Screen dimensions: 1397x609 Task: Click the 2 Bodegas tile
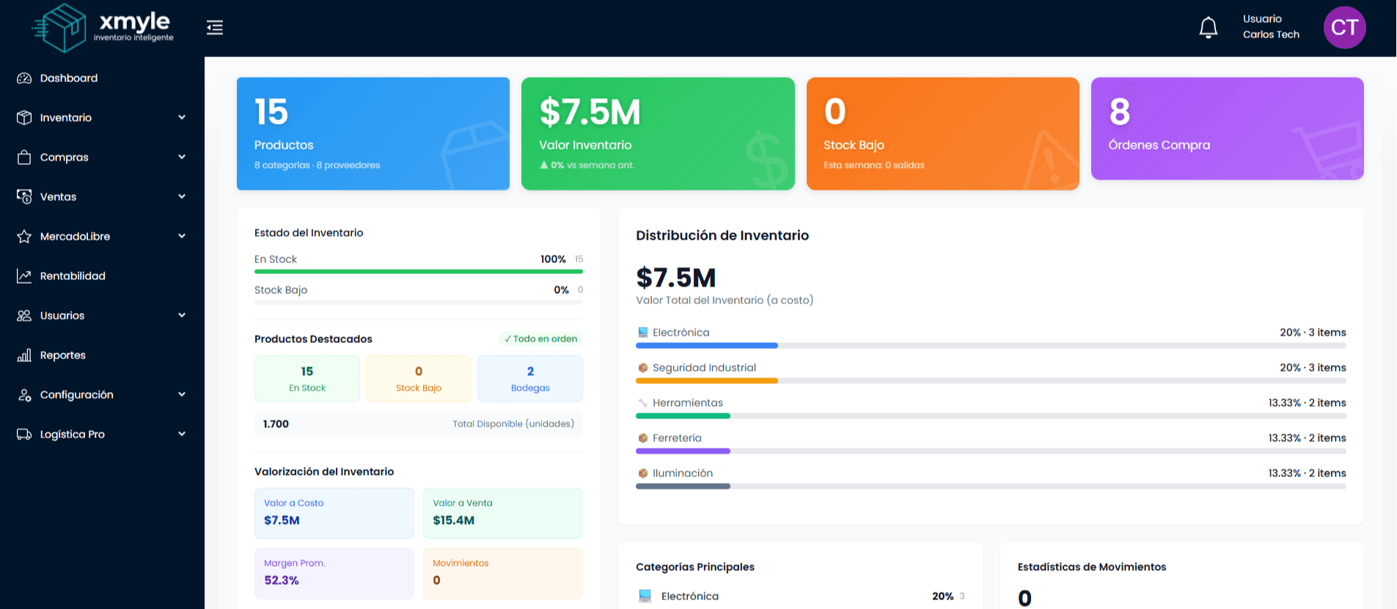pos(530,379)
